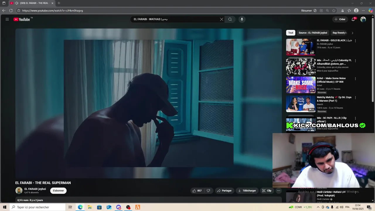Open the Mix - SC PAPI - N.L.R title
The width and height of the screenshot is (375, 211).
coord(332,120)
